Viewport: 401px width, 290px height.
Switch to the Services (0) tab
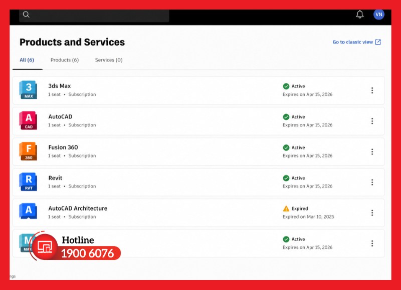(109, 60)
